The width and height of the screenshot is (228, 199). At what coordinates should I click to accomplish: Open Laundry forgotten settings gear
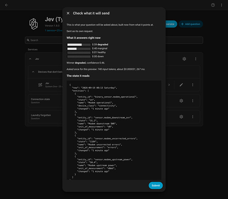pyautogui.click(x=181, y=117)
